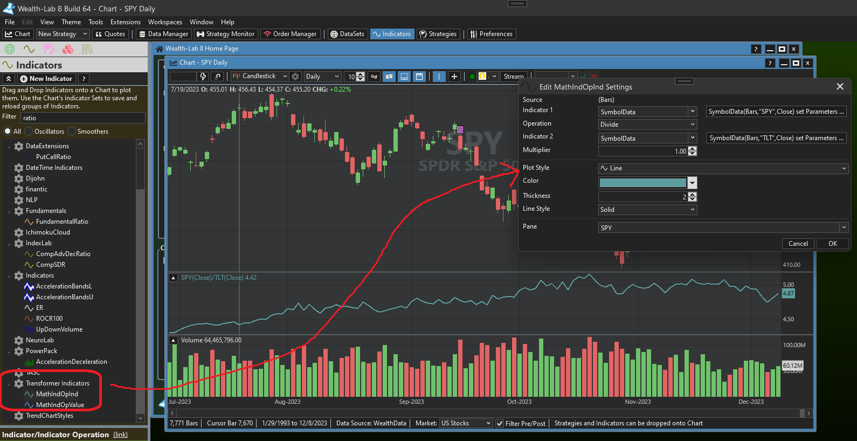Collapse the Volume pane arrow

pos(174,341)
